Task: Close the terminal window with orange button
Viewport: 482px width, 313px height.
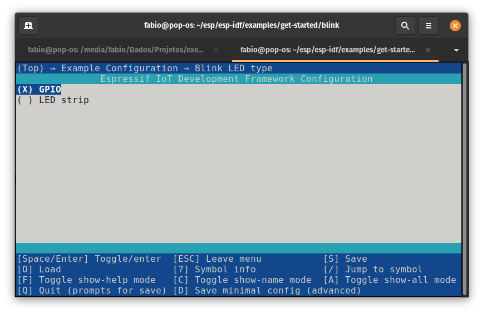Action: (455, 26)
